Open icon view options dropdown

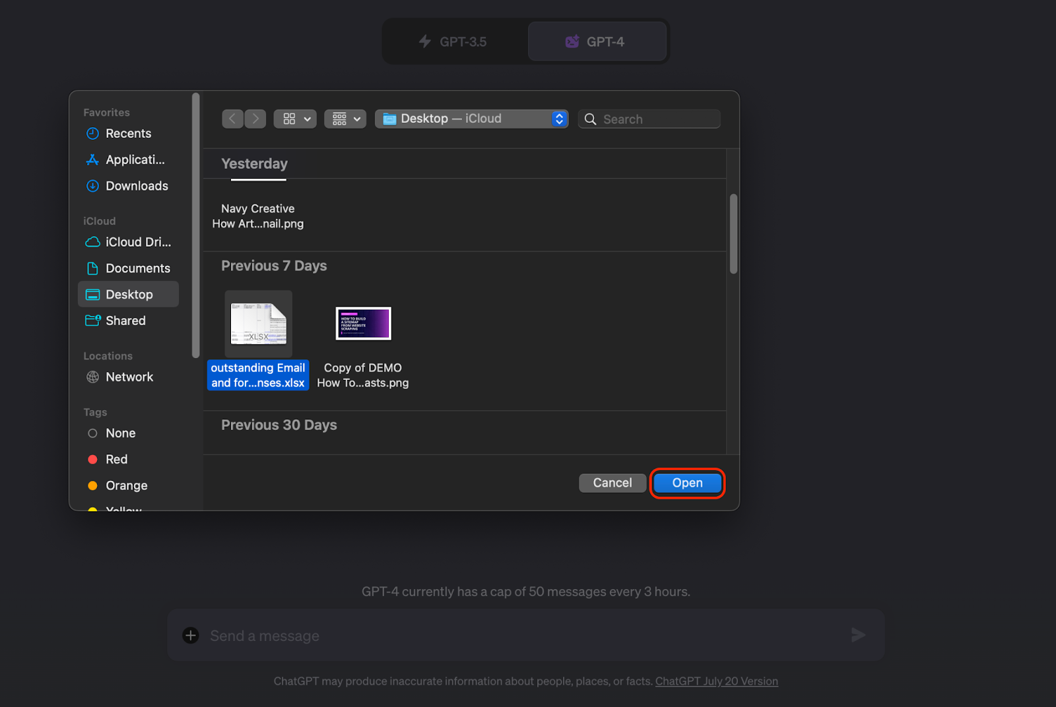tap(295, 119)
